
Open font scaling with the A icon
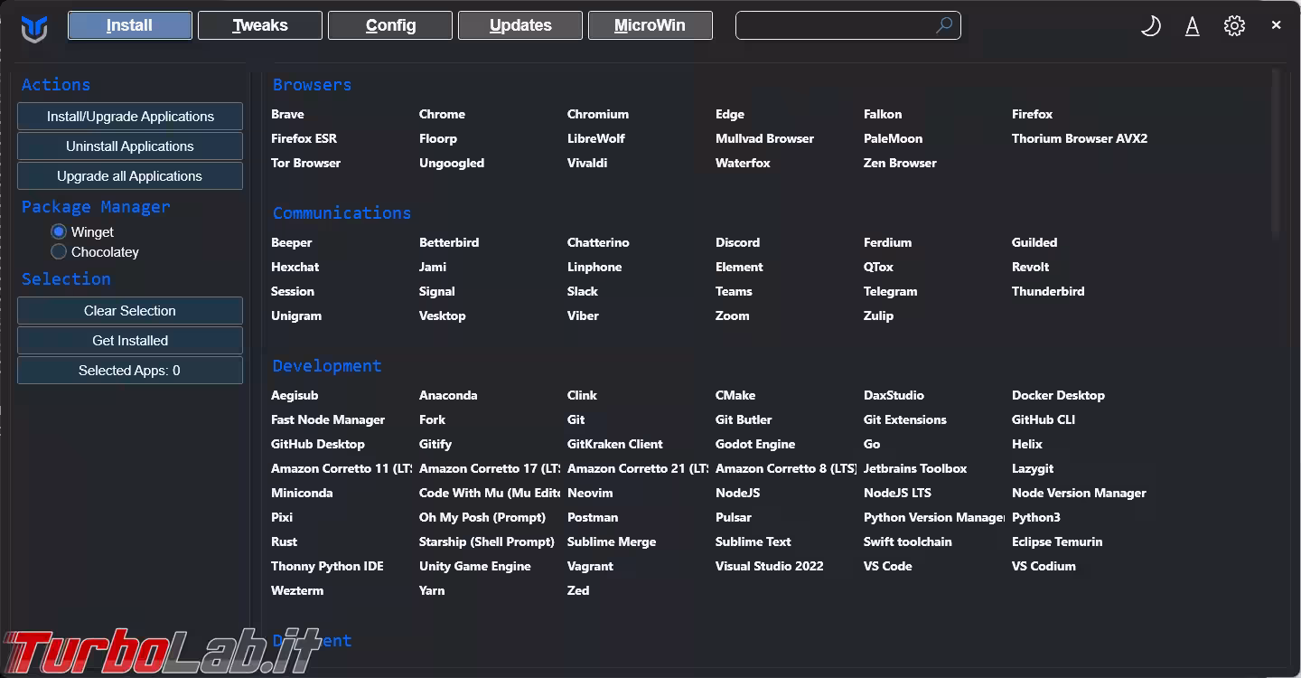[x=1193, y=26]
